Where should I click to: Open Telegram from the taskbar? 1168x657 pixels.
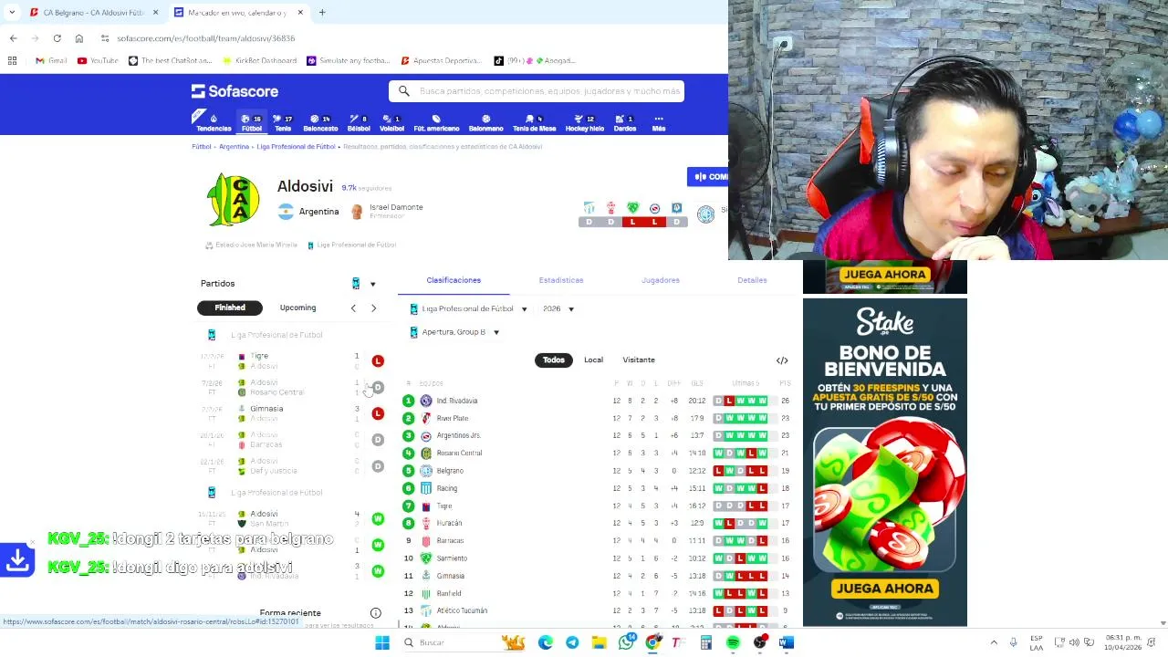coord(572,642)
